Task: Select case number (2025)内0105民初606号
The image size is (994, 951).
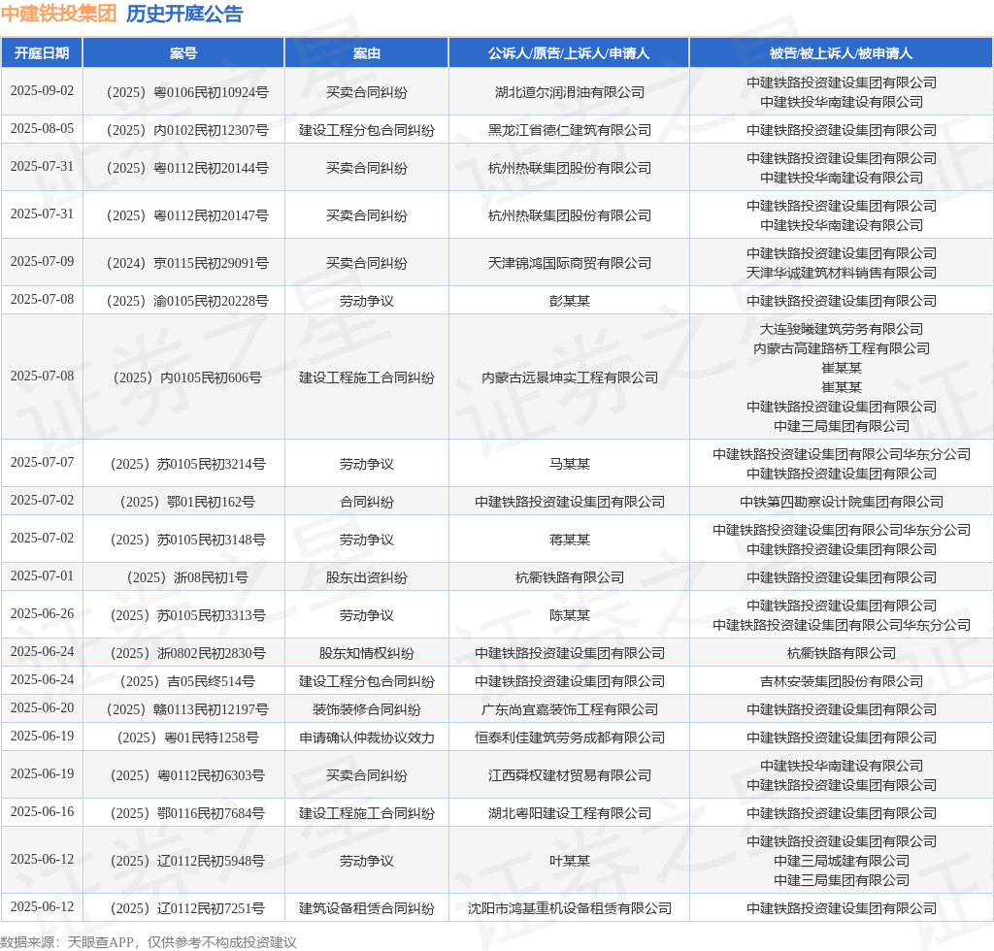Action: coord(187,377)
